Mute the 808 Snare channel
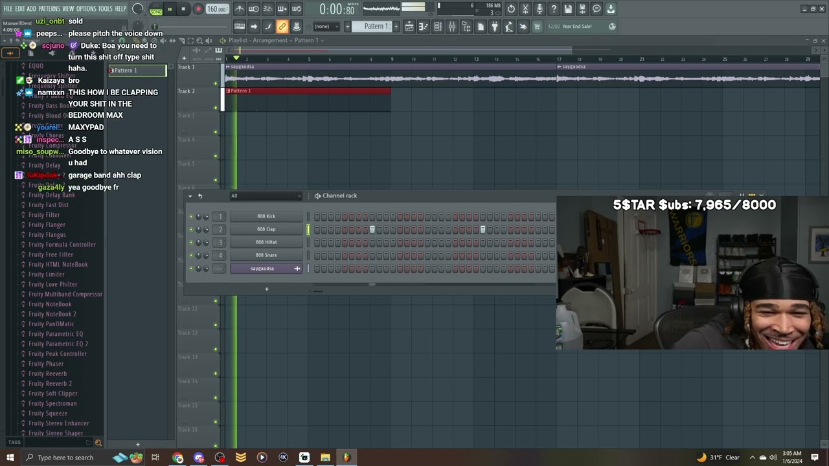The height and width of the screenshot is (466, 829). tap(191, 255)
